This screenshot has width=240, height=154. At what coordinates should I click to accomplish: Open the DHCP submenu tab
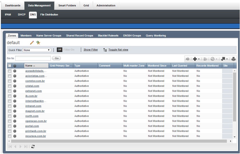(22, 15)
